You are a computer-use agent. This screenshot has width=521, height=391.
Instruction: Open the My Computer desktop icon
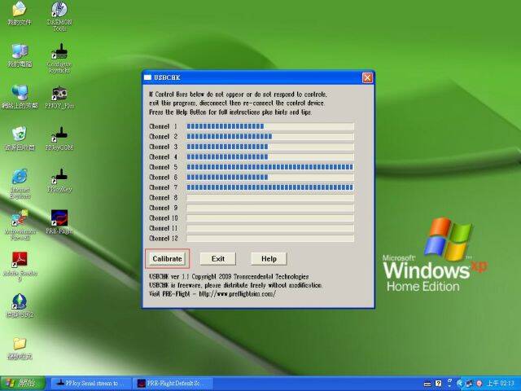click(x=20, y=55)
